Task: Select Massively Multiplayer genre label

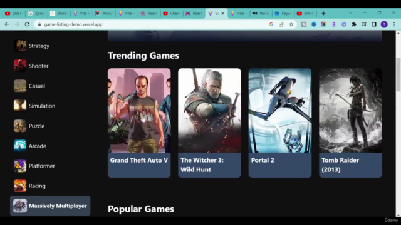Action: [58, 206]
